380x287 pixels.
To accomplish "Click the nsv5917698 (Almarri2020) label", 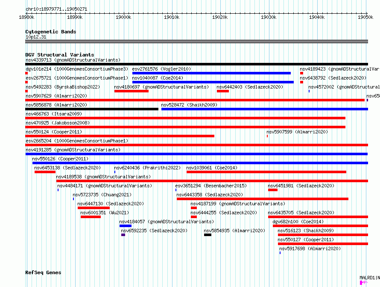I will click(x=310, y=249).
